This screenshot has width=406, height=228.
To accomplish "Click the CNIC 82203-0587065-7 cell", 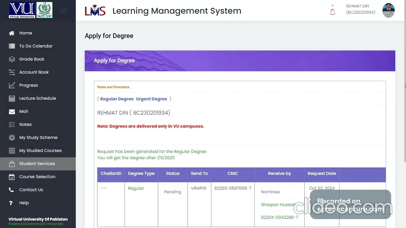I will [233, 188].
